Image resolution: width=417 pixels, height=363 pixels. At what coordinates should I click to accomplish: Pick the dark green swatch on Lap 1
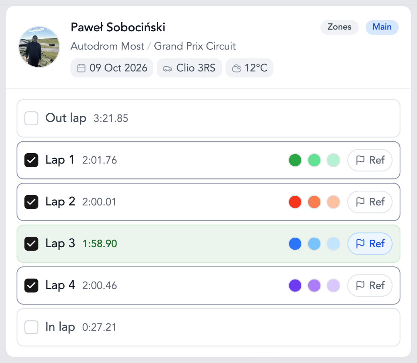(x=295, y=160)
